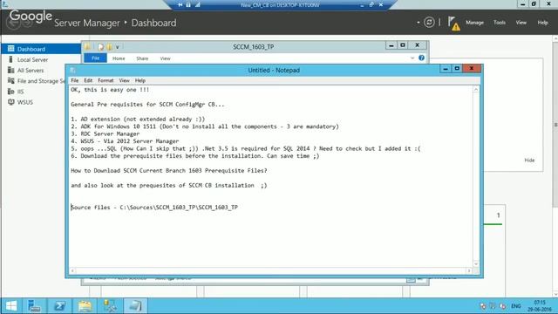Click remote session bar pin icon
The image size is (558, 314).
click(x=180, y=4)
